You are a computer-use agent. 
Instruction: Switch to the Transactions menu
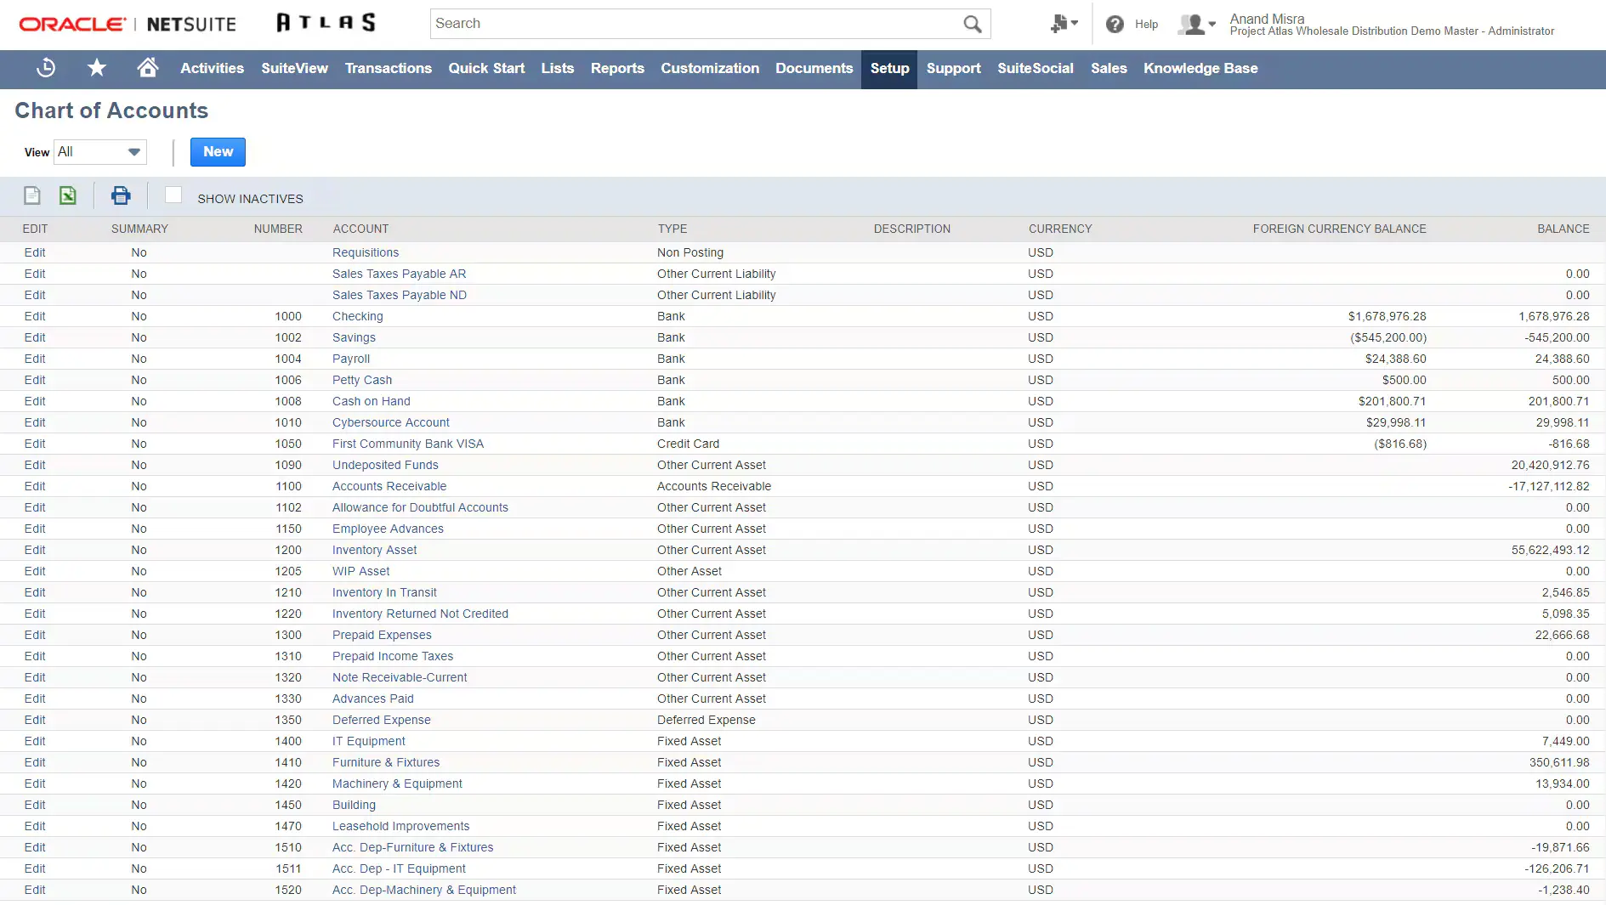pyautogui.click(x=388, y=69)
